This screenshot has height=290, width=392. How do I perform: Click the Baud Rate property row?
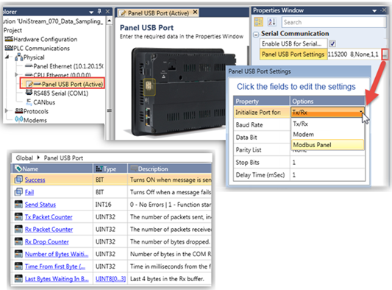(299, 124)
